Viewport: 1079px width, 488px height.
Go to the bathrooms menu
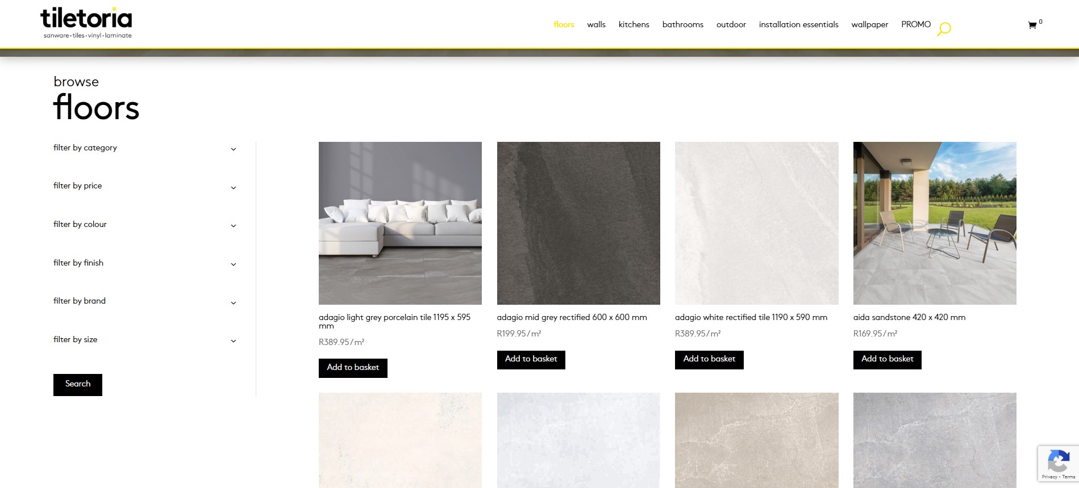(682, 24)
